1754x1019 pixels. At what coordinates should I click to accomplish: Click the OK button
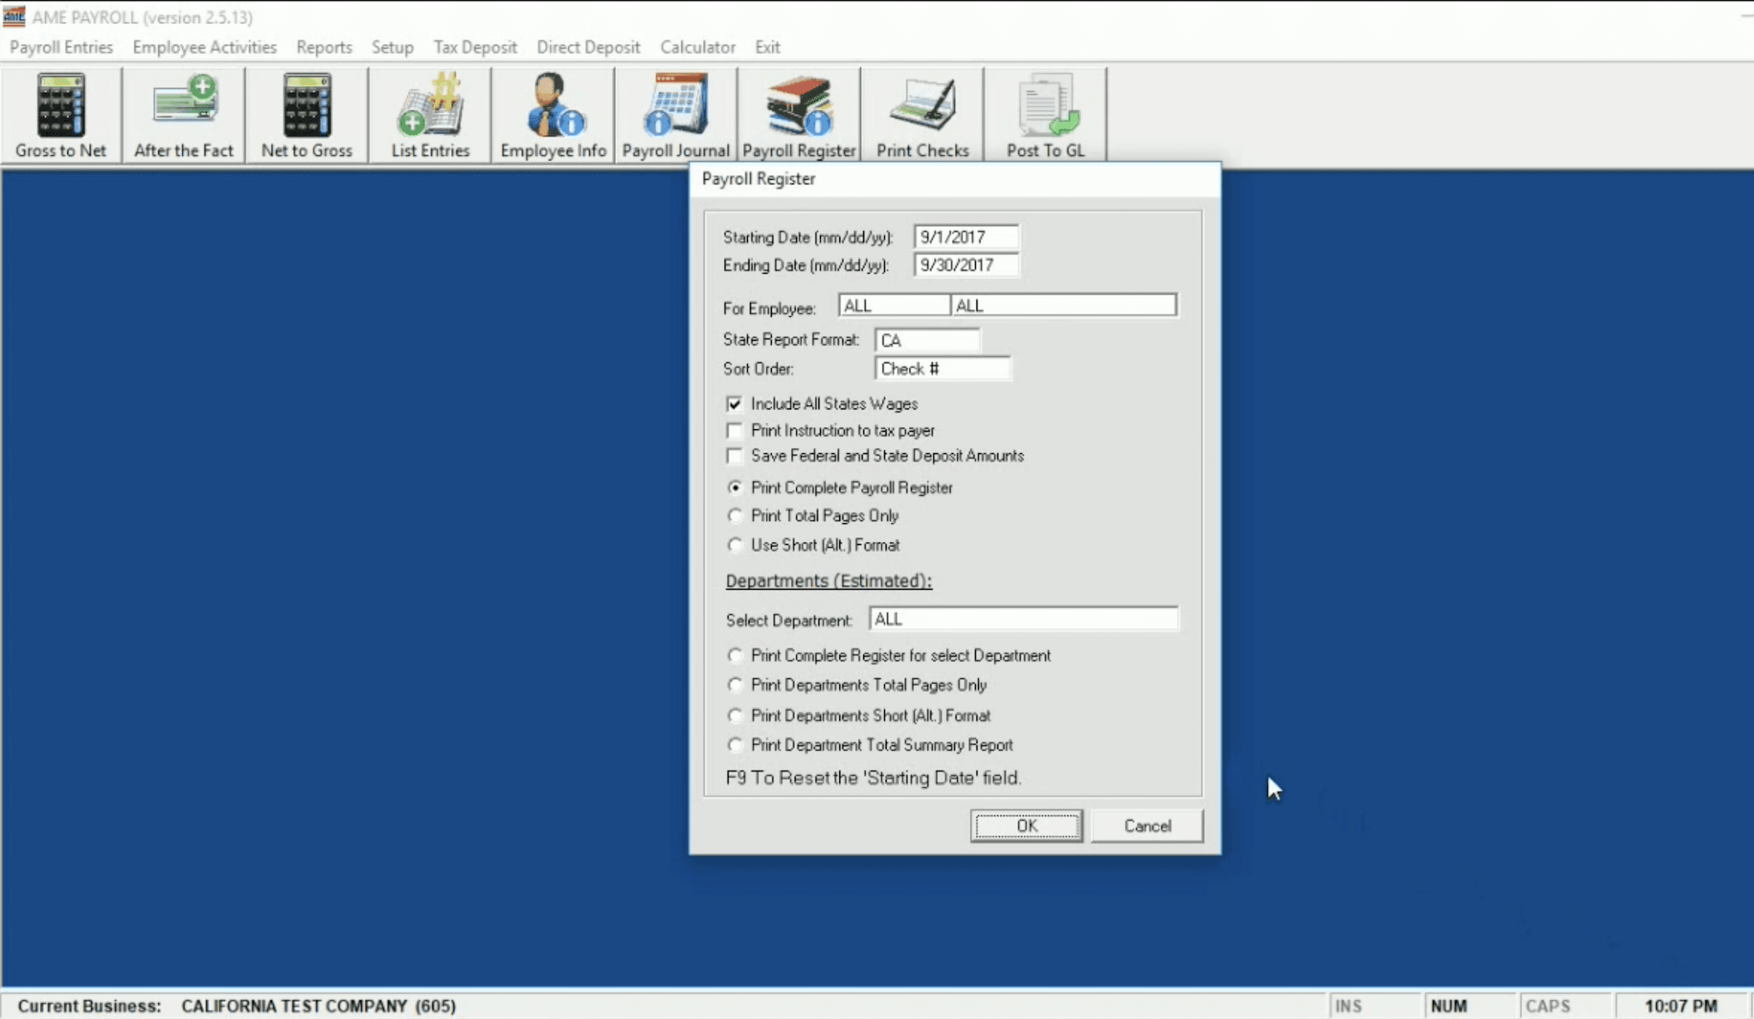pyautogui.click(x=1026, y=825)
